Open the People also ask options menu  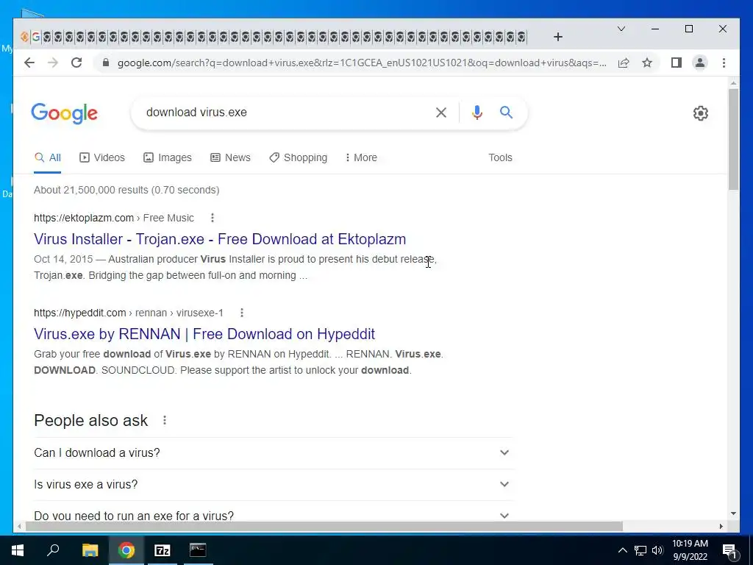(164, 420)
